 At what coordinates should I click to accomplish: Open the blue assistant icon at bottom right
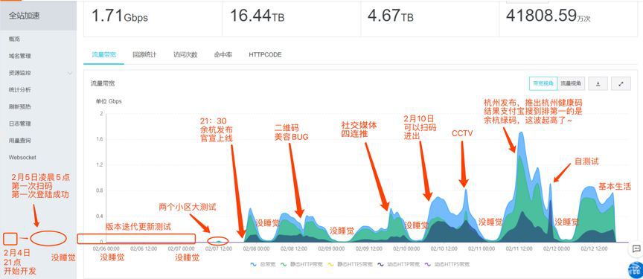(636, 269)
